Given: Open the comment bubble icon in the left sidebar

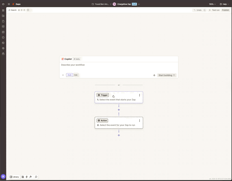Looking at the screenshot, I should [3, 27].
